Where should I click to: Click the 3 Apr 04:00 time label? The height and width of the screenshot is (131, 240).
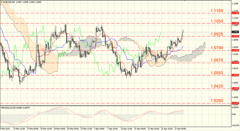[100, 129]
